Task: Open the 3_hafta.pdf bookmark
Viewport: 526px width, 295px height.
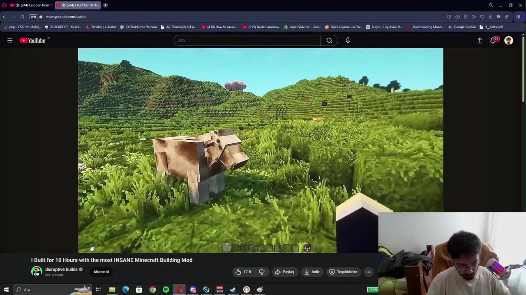Action: coord(491,27)
